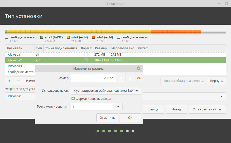
Task: Click the first свободное место legend box
Action: [x=7, y=37]
